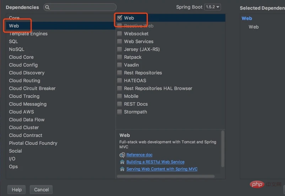The height and width of the screenshot is (196, 285).
Task: Choose the Social category
Action: 60,151
